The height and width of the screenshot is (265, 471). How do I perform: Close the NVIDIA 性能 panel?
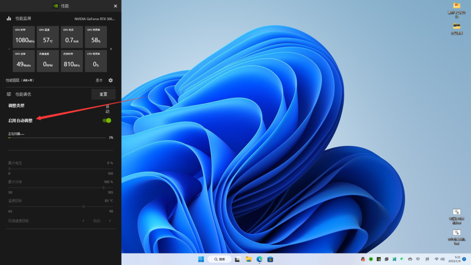pyautogui.click(x=115, y=6)
